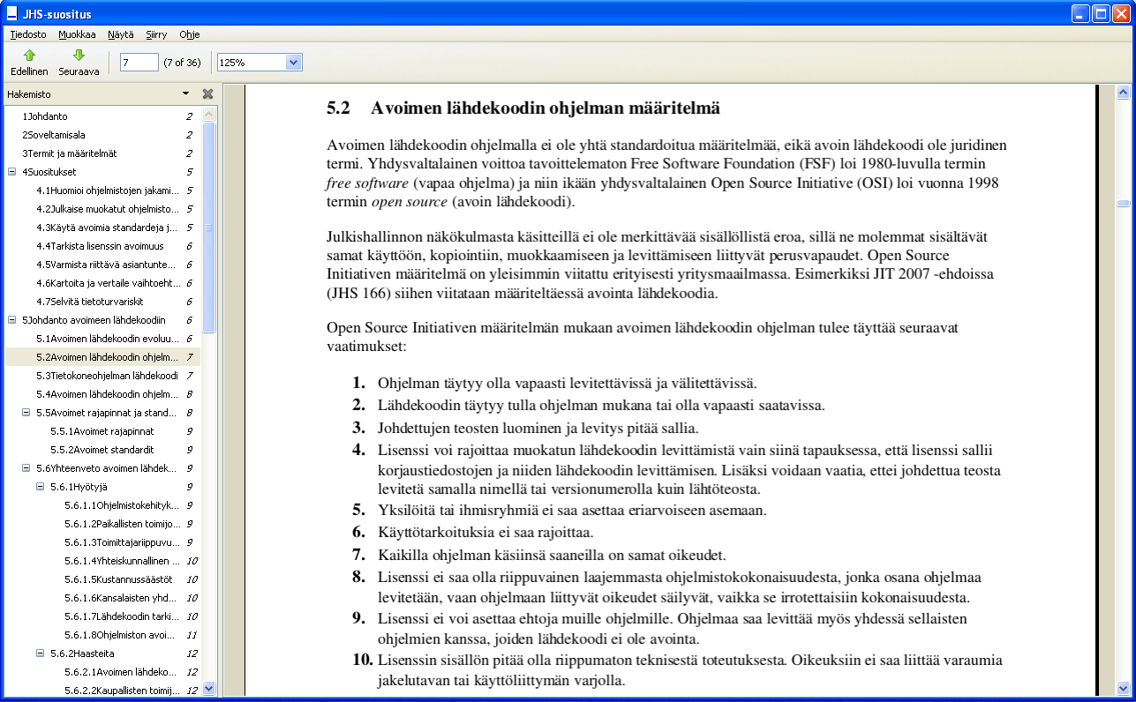Collapse the 5Johdanto avoimeen lähdekoodiin node
This screenshot has height=702, width=1136.
[11, 320]
